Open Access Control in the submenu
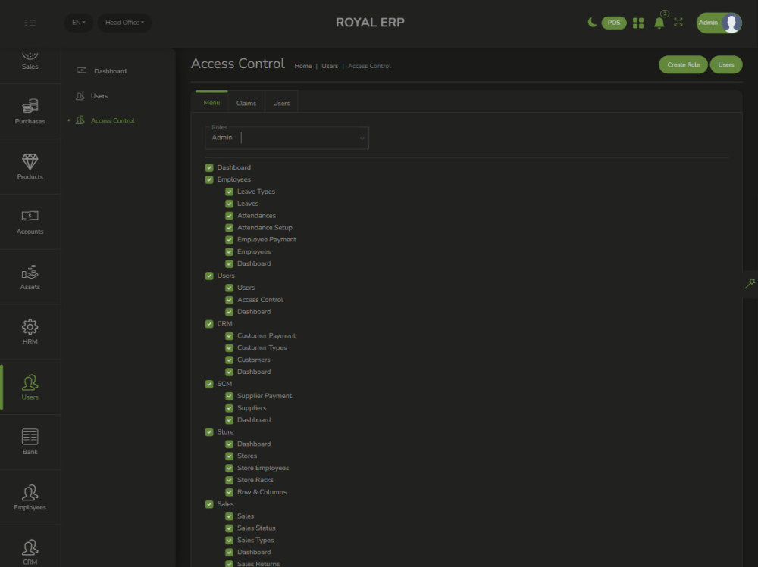The image size is (758, 567). [113, 120]
